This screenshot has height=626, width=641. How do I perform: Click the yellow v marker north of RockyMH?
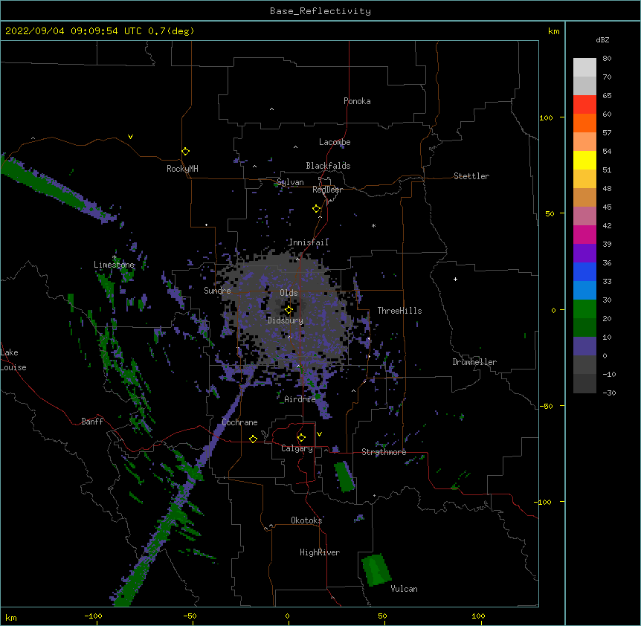[130, 137]
